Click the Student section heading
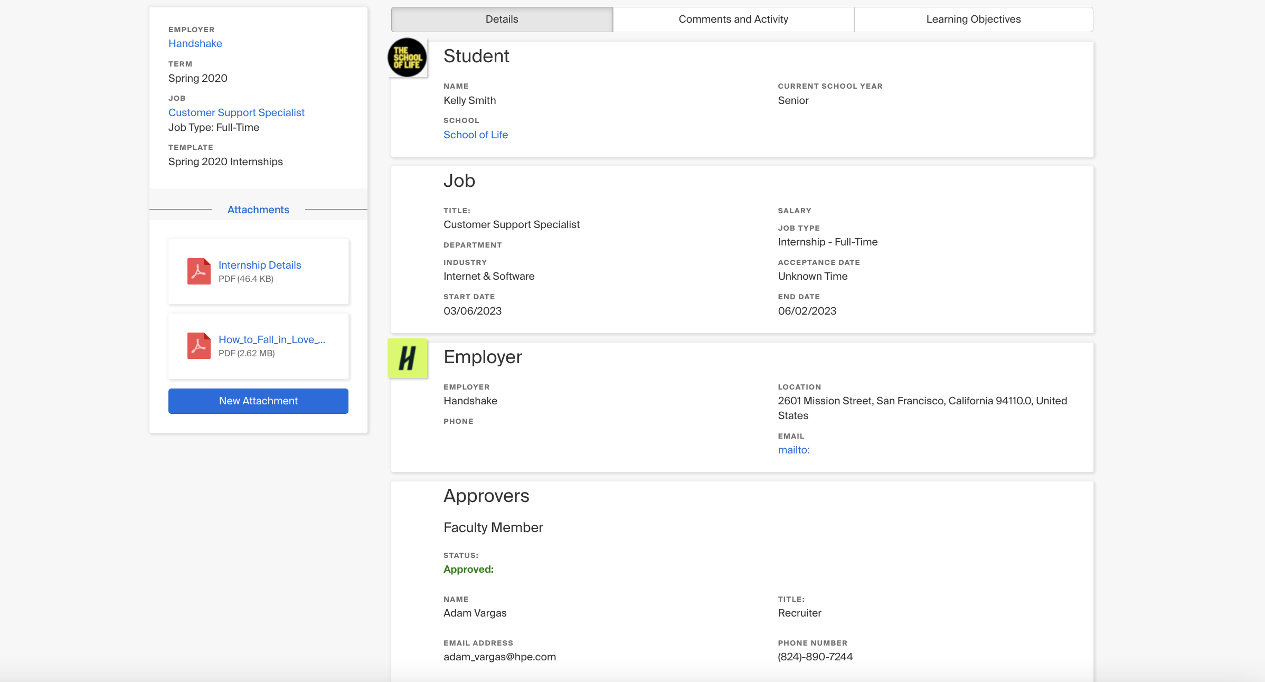 pos(476,56)
